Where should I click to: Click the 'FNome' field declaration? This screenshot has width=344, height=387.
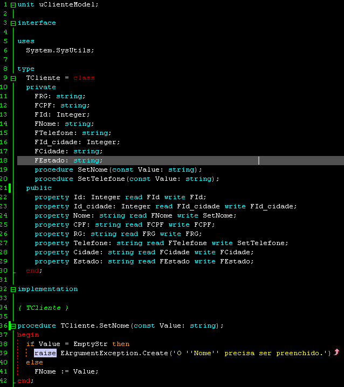point(64,124)
